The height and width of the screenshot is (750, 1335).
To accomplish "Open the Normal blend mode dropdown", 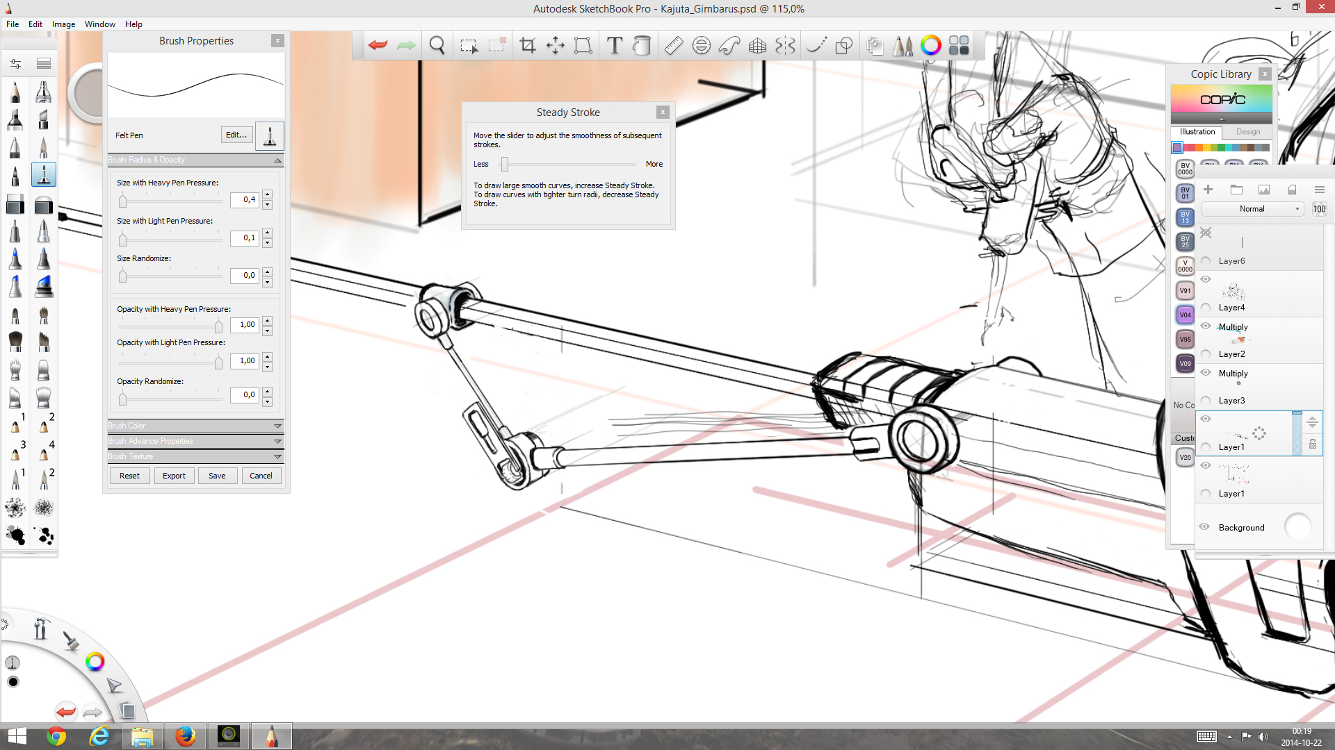I will pos(1252,209).
